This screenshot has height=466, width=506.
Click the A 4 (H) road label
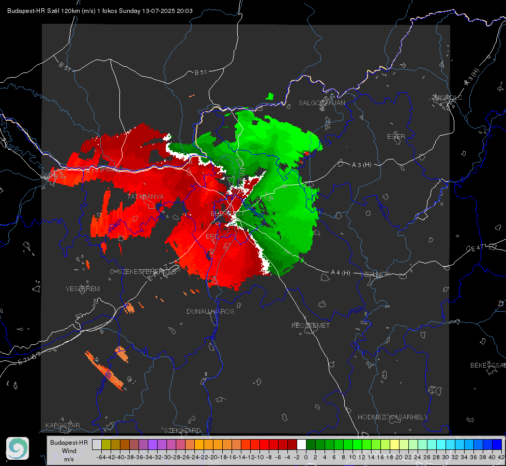coord(341,273)
